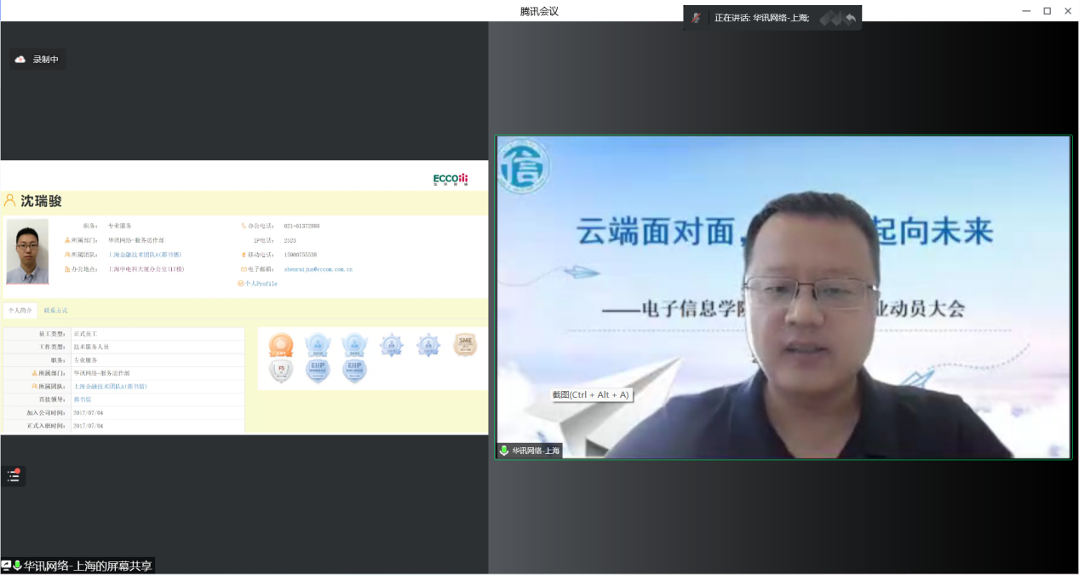This screenshot has height=575, width=1079.
Task: Click the screen share icon at bottom left
Action: pos(7,566)
